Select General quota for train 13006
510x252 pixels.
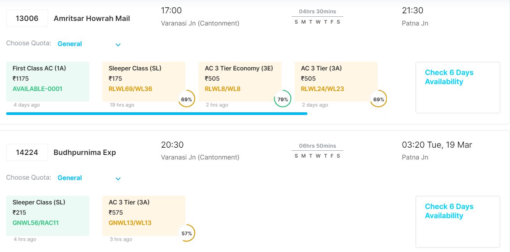pyautogui.click(x=70, y=44)
